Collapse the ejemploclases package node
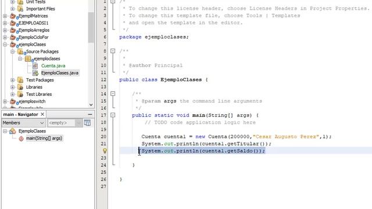Viewport: 372px width, 209px height. [x=20, y=59]
